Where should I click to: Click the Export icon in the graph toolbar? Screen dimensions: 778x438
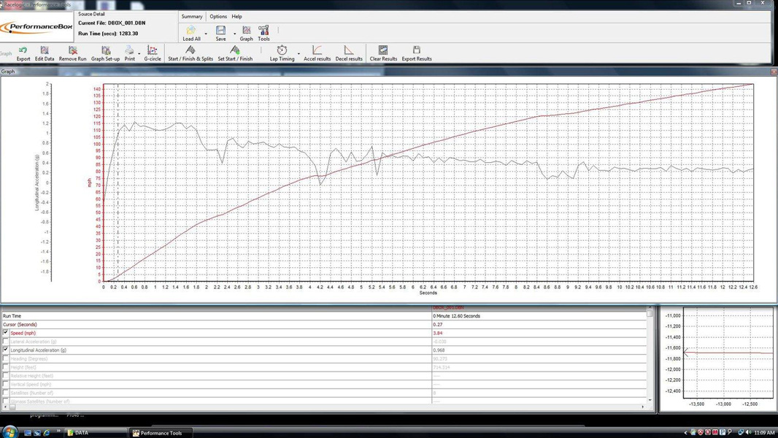tap(23, 53)
